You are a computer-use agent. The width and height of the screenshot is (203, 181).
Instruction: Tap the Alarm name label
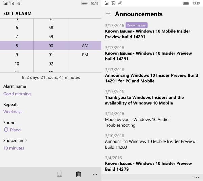point(15,86)
